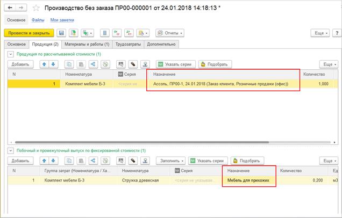Select the Продукция (2) tab
This screenshot has width=342, height=218.
[45, 44]
